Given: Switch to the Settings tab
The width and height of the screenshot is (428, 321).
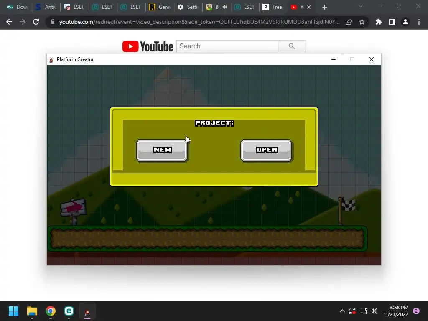Looking at the screenshot, I should point(188,7).
